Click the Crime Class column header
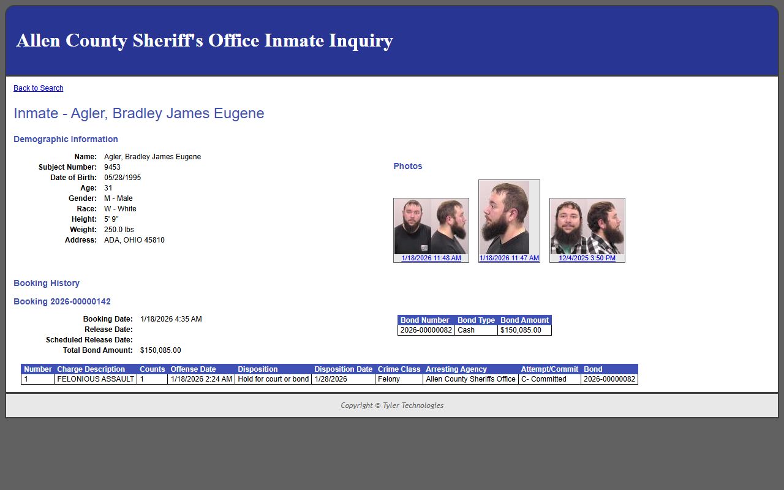 pyautogui.click(x=399, y=369)
